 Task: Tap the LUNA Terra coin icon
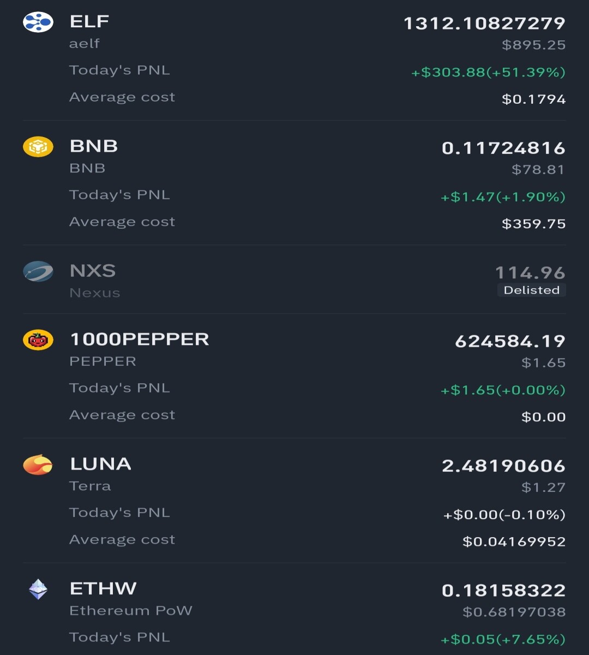(38, 465)
